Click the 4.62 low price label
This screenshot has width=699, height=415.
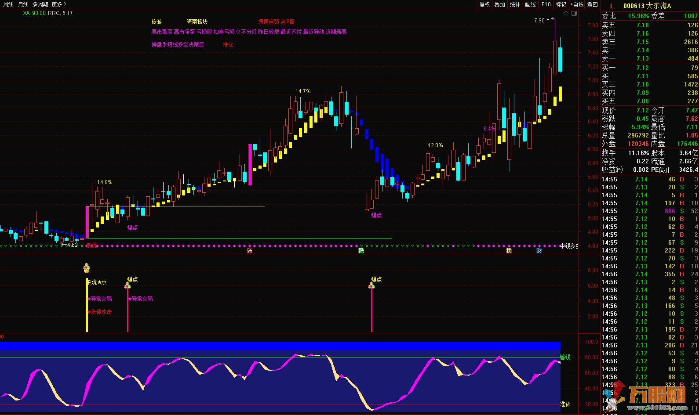pyautogui.click(x=73, y=245)
